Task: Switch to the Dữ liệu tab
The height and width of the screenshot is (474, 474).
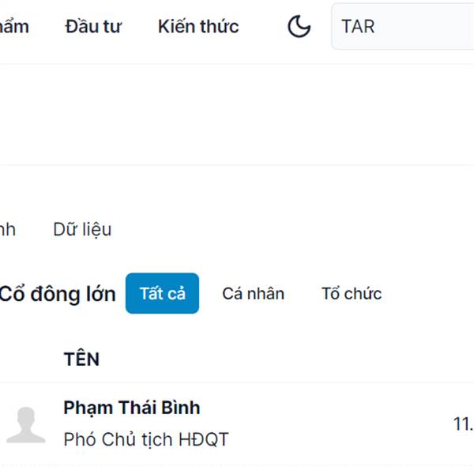Action: [82, 229]
